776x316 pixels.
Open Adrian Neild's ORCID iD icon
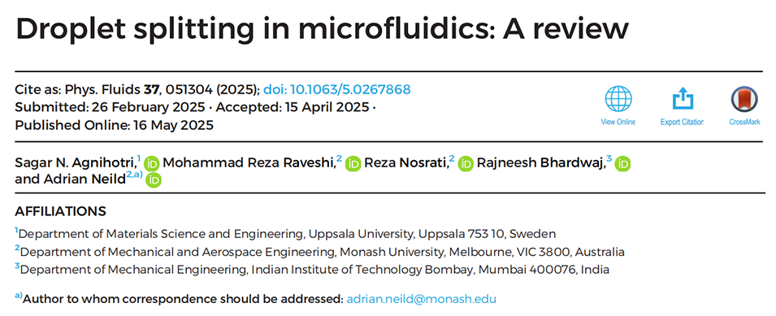tap(154, 180)
